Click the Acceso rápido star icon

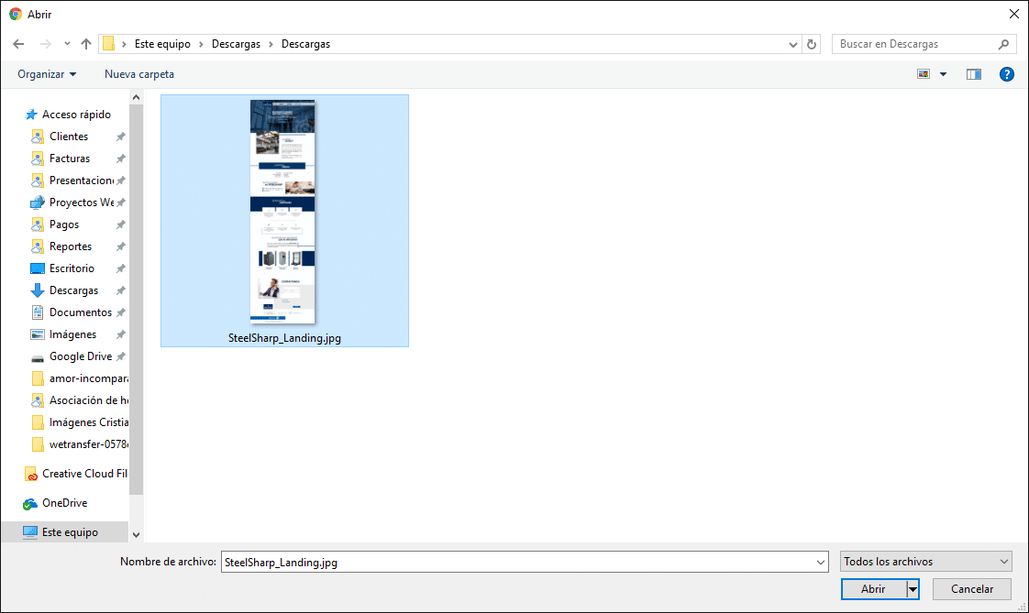[x=31, y=114]
